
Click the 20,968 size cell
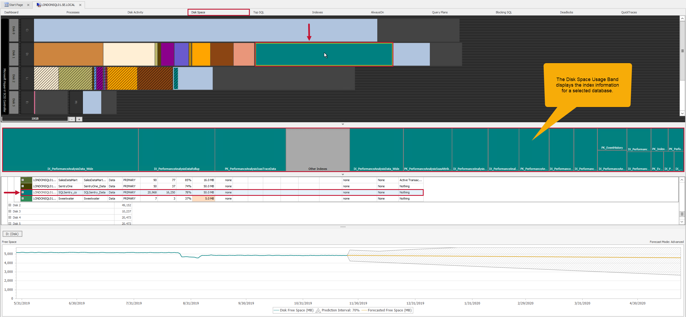click(149, 192)
